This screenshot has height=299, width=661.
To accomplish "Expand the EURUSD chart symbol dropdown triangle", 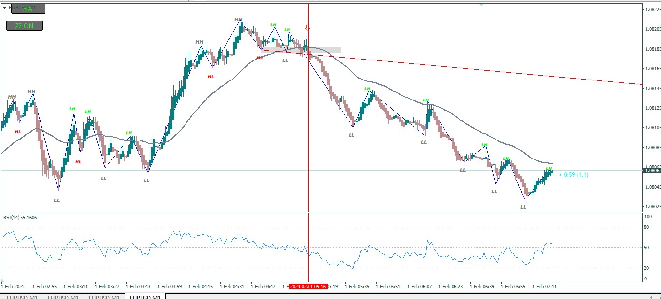I will [4, 7].
